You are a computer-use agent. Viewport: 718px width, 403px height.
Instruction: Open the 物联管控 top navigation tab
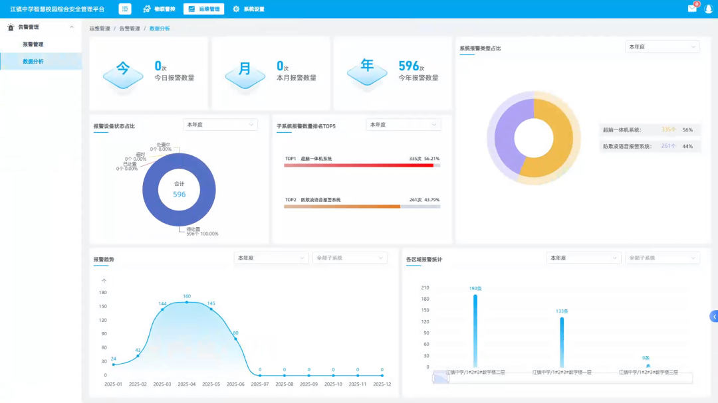pos(160,9)
